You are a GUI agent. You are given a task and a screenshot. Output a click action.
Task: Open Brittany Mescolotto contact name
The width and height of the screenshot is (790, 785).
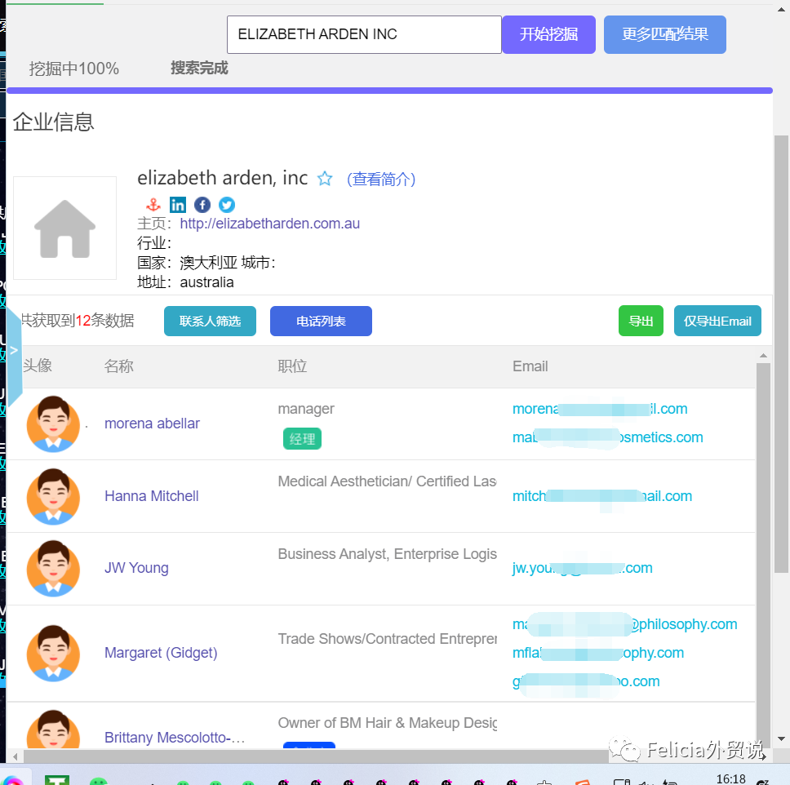click(x=175, y=738)
